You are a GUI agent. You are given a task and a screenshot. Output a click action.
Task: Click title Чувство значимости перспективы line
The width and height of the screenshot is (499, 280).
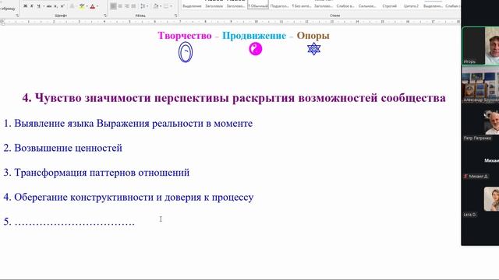pyautogui.click(x=234, y=97)
